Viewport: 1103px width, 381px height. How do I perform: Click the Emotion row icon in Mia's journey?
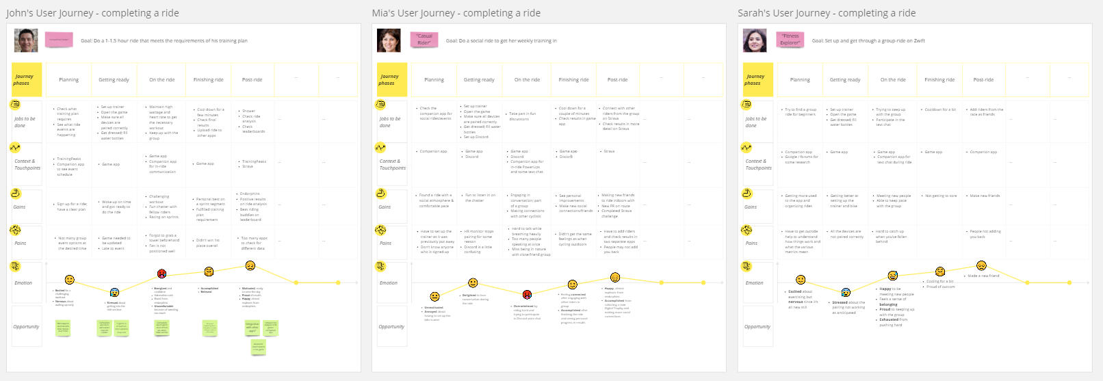pyautogui.click(x=380, y=267)
